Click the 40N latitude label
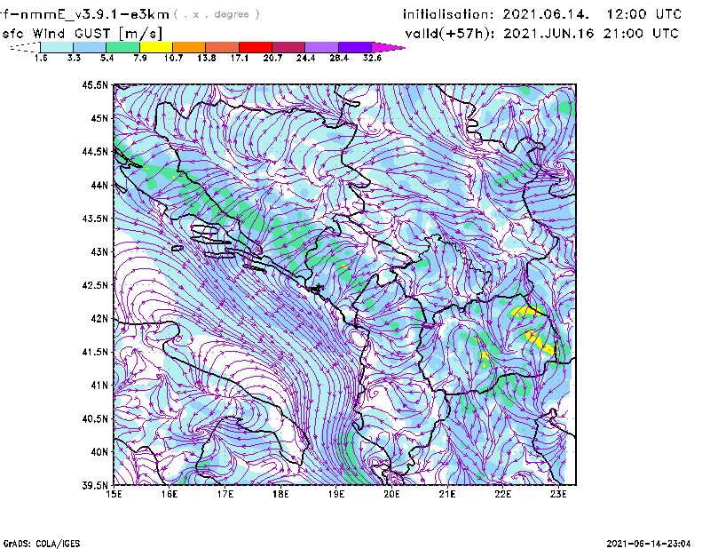Image resolution: width=710 pixels, height=549 pixels. click(99, 452)
